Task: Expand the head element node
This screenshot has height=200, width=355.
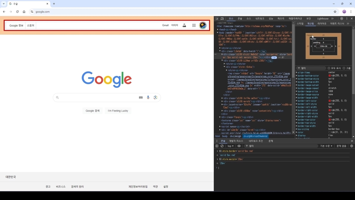Action: point(218,30)
